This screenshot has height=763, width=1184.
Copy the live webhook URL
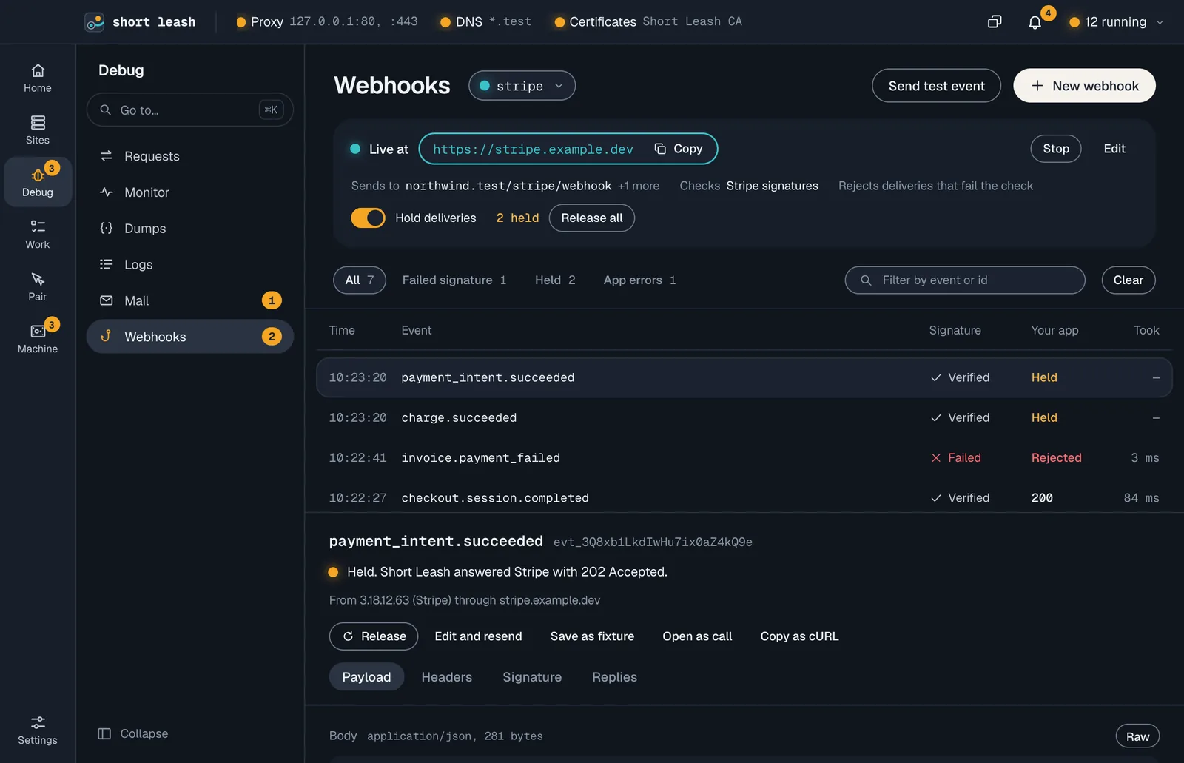(679, 149)
